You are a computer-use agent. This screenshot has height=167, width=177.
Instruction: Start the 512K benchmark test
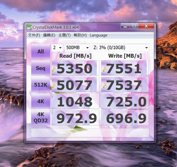[x=41, y=85]
